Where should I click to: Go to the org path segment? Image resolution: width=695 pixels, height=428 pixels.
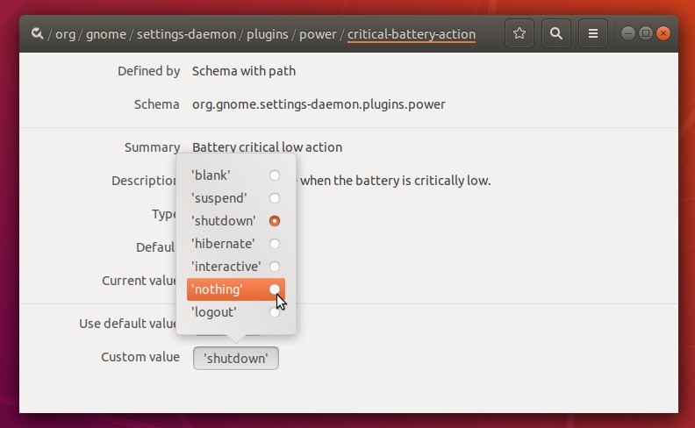coord(65,34)
